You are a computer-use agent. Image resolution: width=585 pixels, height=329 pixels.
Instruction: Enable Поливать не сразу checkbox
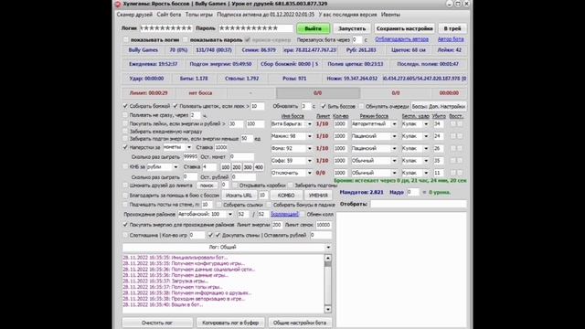coord(125,115)
